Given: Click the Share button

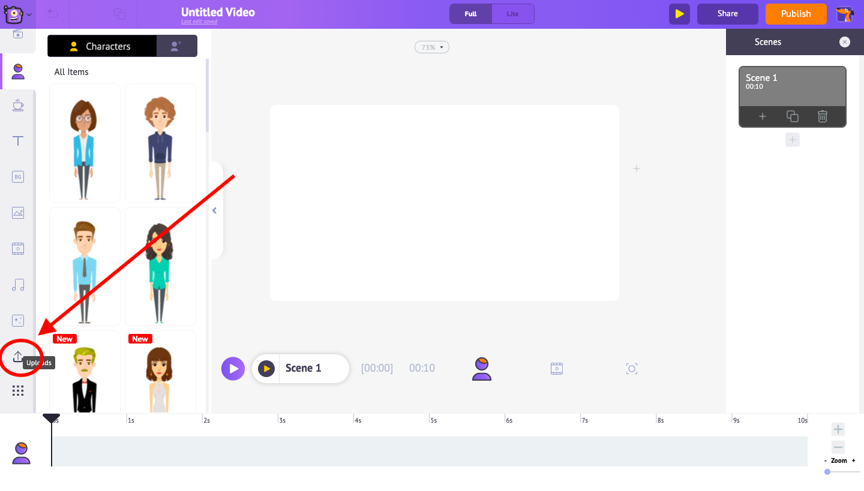Looking at the screenshot, I should pyautogui.click(x=727, y=14).
